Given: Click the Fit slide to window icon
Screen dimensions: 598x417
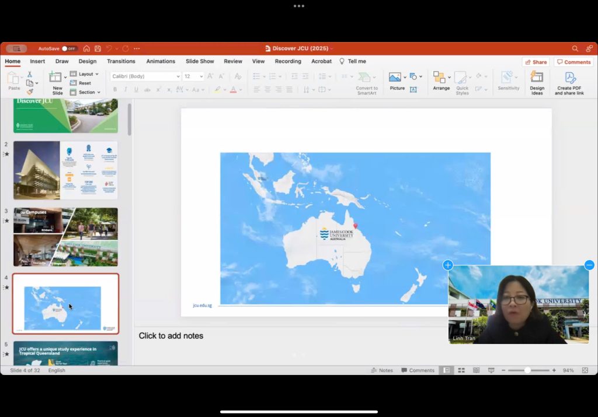Looking at the screenshot, I should (585, 370).
